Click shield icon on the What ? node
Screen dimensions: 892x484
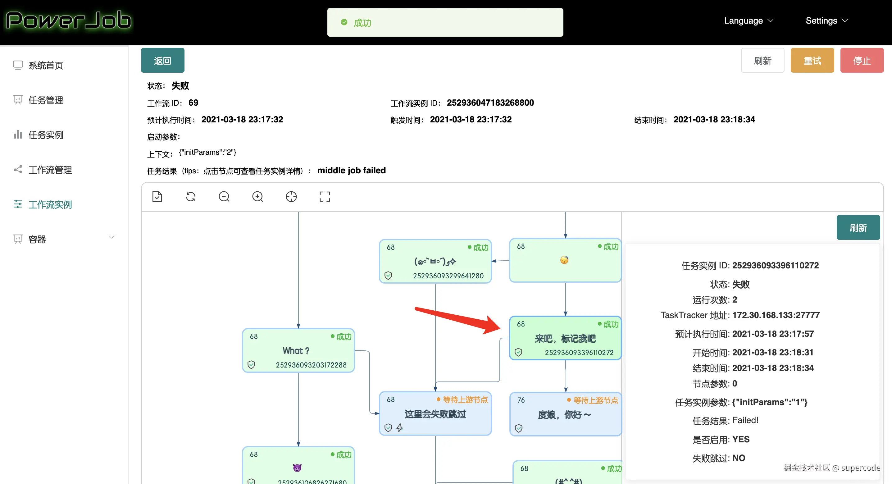[x=251, y=365]
